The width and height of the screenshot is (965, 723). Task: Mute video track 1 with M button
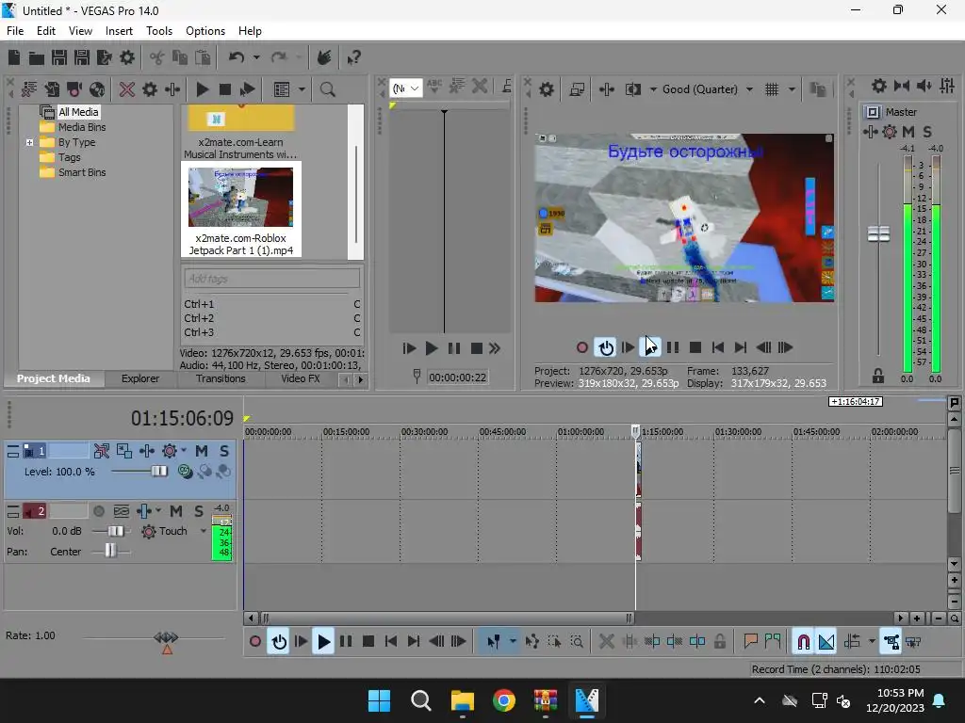[202, 451]
